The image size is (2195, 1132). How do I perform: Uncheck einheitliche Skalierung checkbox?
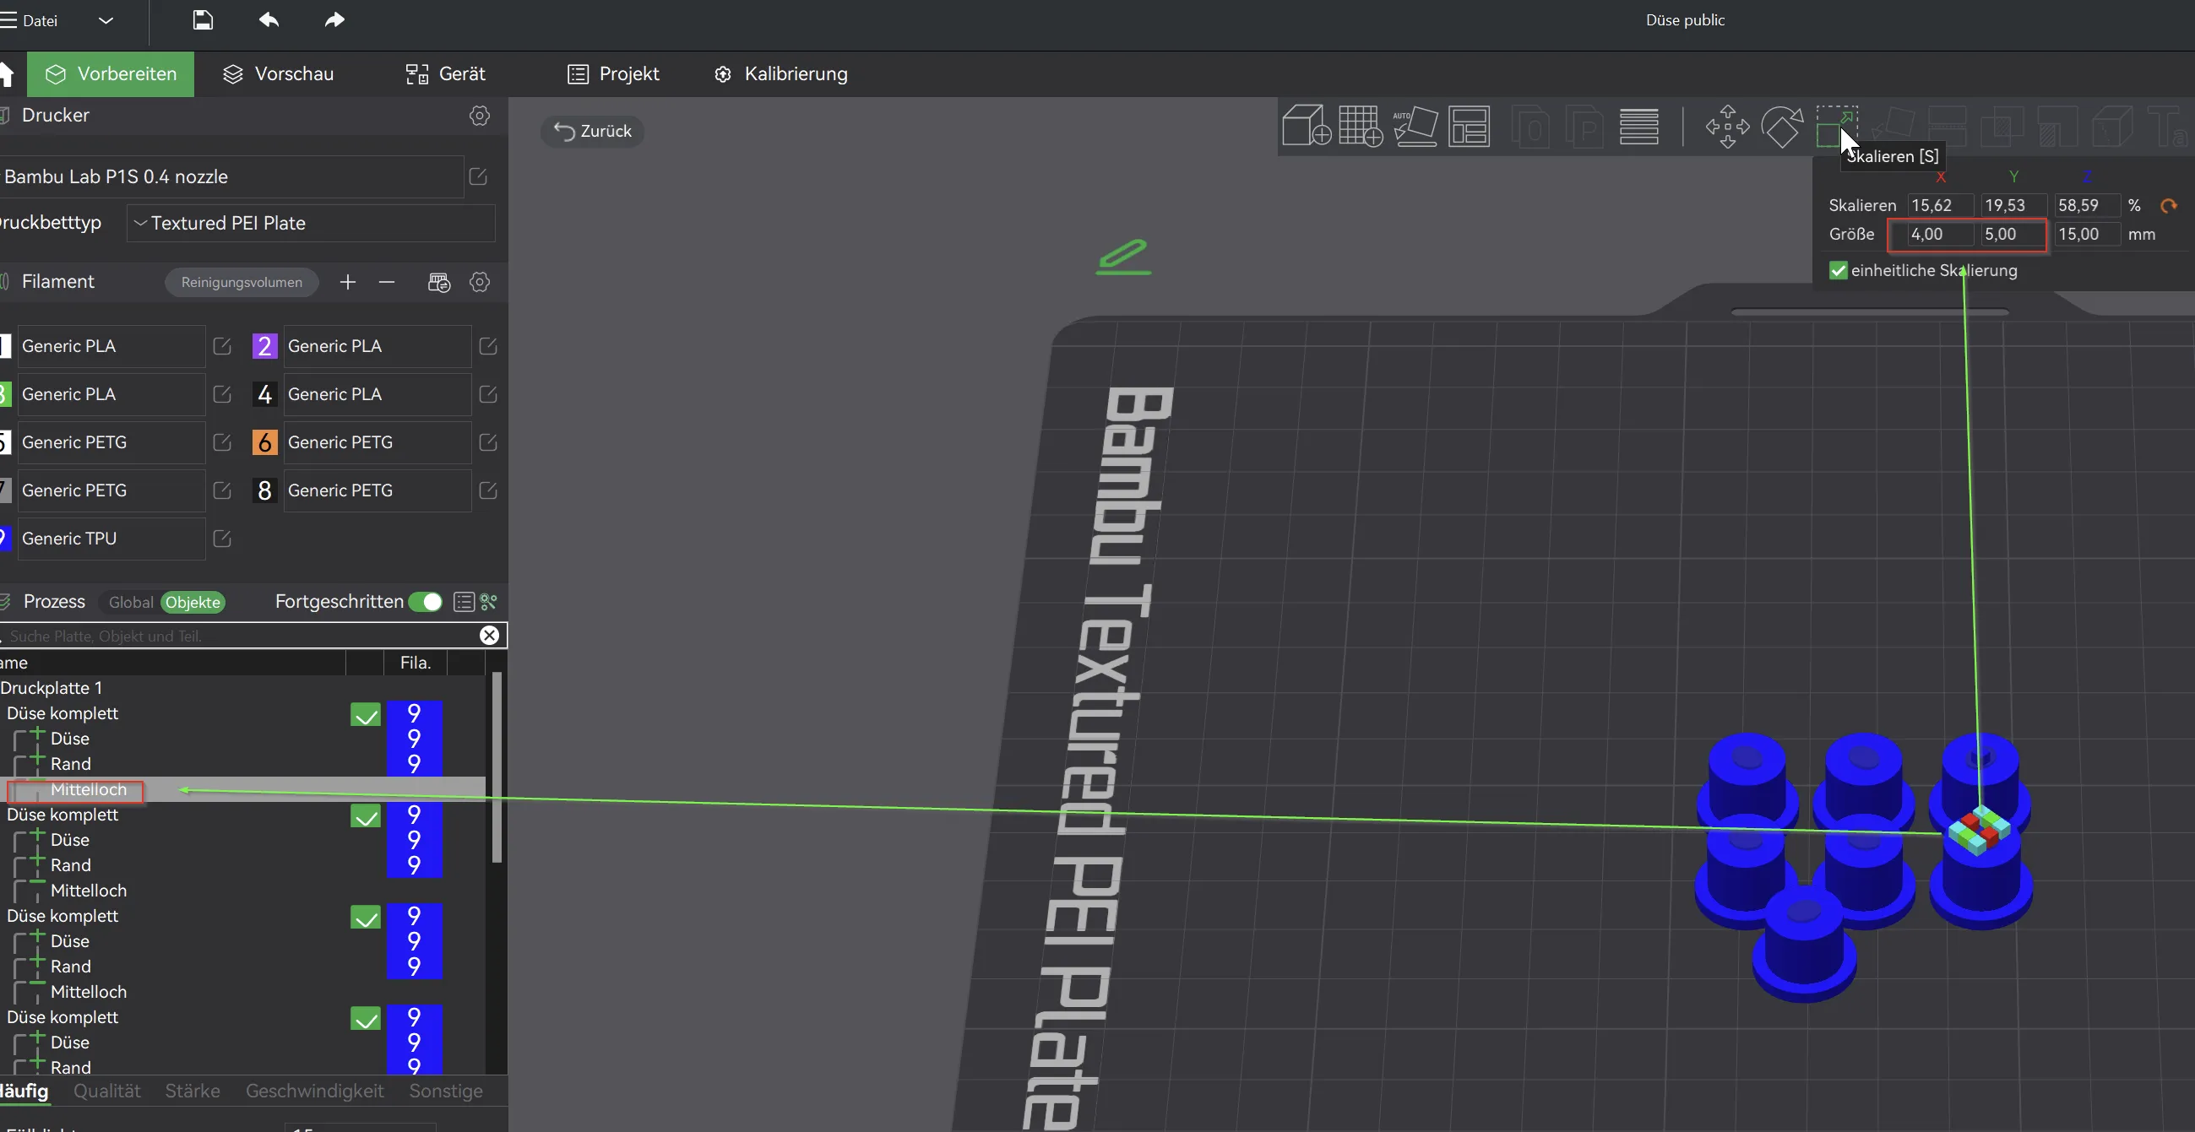click(x=1838, y=271)
